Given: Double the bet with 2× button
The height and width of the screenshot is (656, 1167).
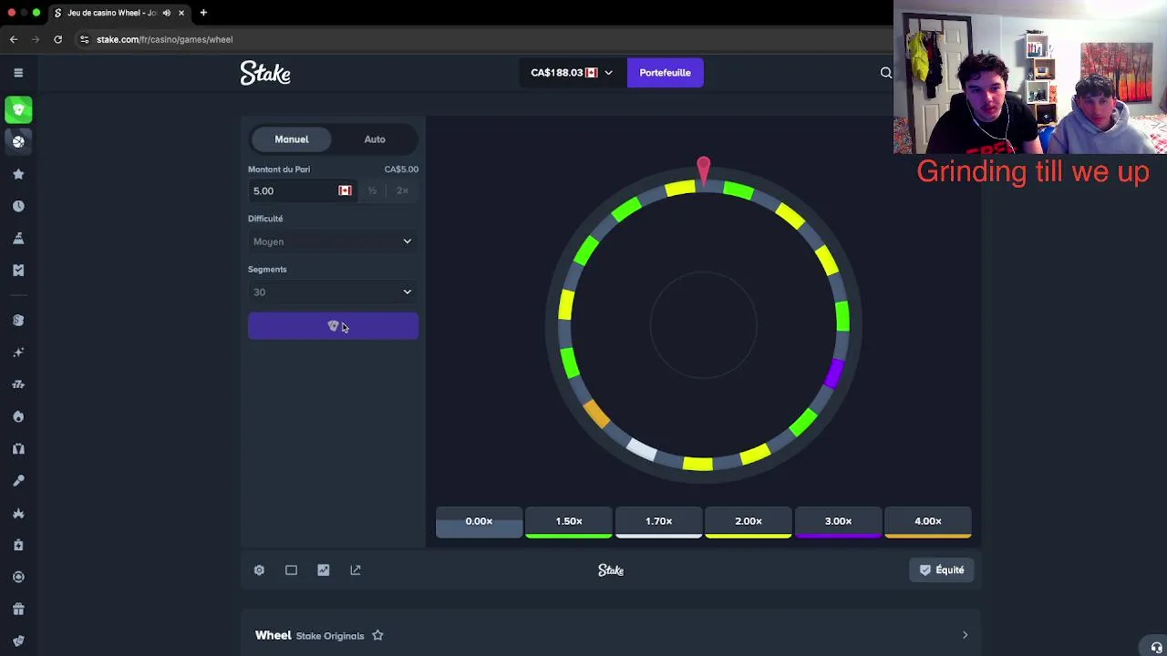Looking at the screenshot, I should 402,190.
